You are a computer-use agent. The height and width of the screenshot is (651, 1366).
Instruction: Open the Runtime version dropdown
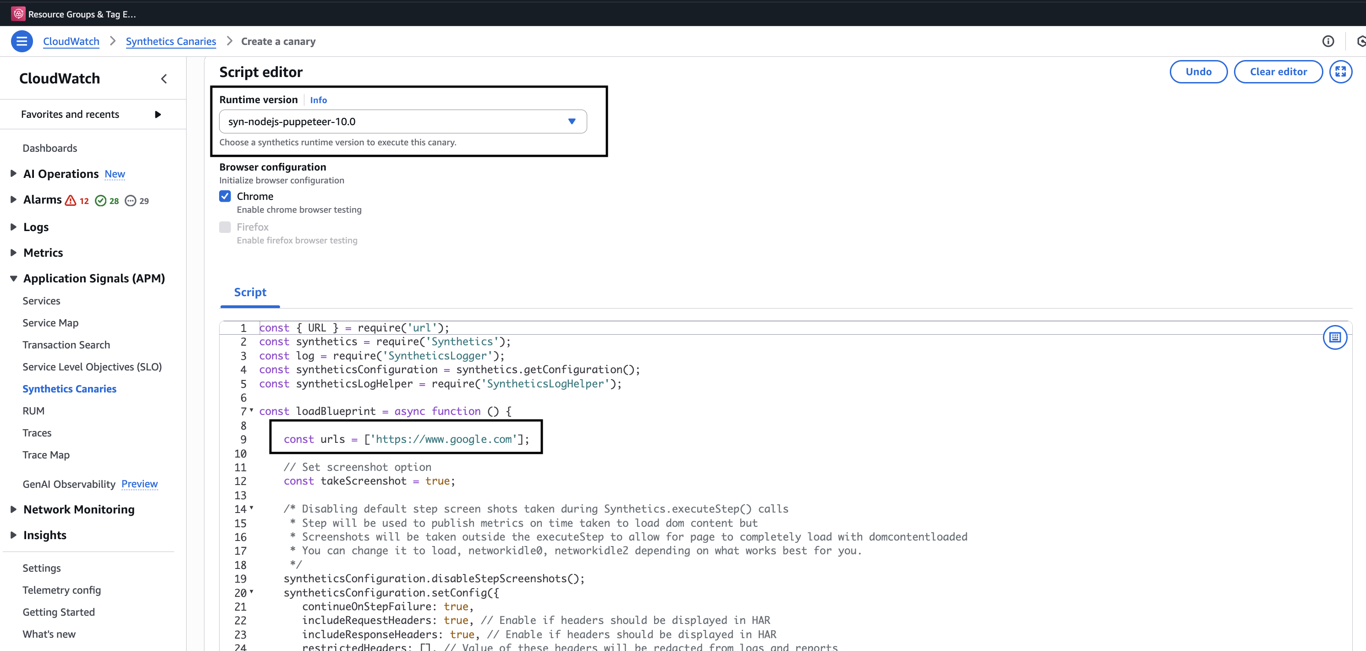402,121
